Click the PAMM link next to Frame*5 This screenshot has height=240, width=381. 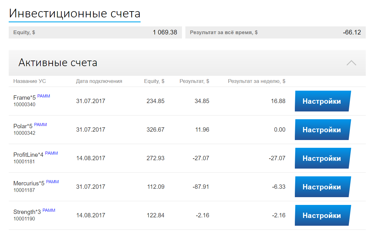coord(44,96)
